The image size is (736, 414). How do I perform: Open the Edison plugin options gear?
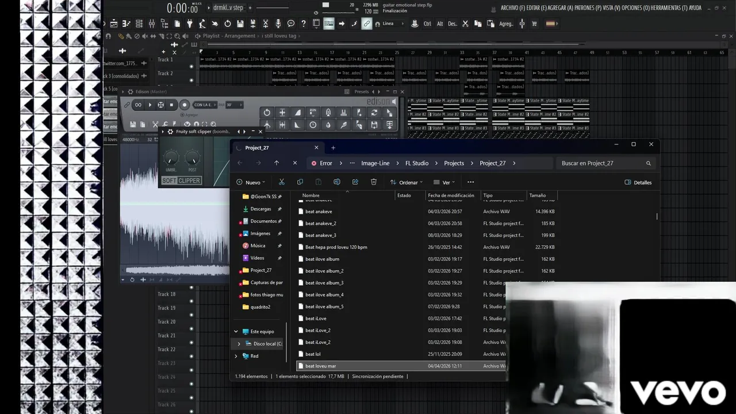tap(130, 91)
